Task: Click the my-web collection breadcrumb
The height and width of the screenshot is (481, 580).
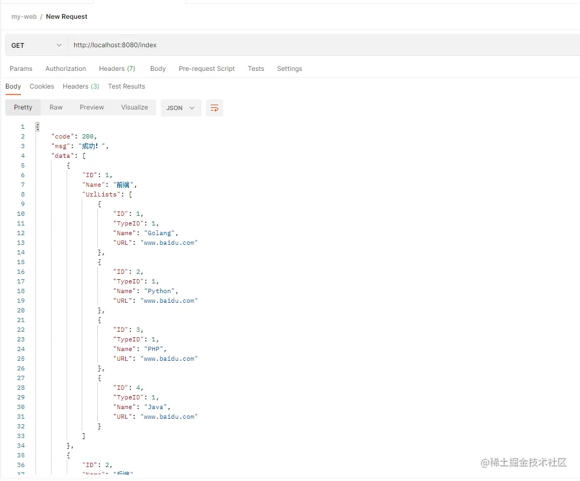Action: (24, 17)
